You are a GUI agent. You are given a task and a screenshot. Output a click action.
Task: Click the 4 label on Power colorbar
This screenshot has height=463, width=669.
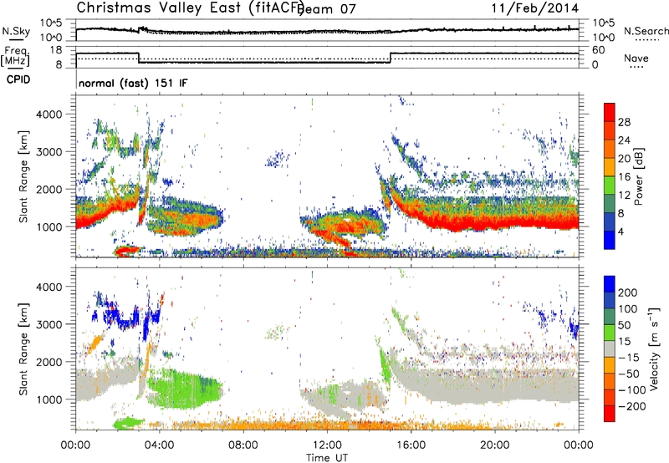[x=620, y=231]
